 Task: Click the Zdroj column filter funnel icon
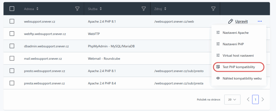coord(213,9)
